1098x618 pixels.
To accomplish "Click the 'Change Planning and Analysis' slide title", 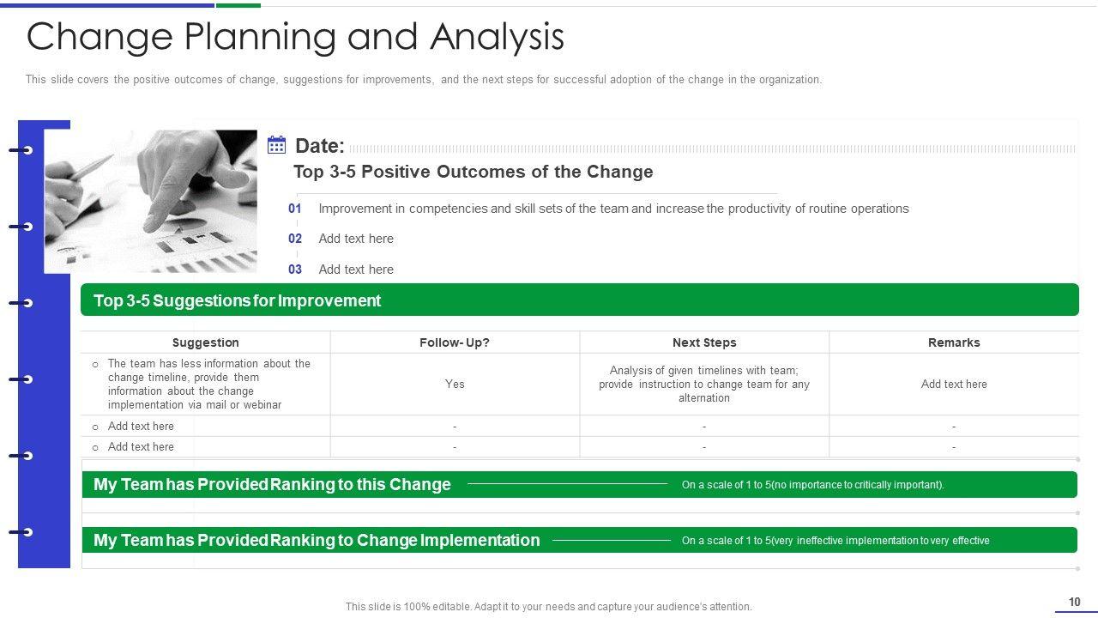I will (295, 37).
